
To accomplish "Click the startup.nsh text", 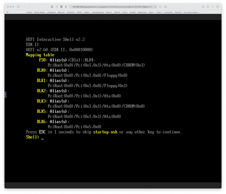I will (105, 132).
